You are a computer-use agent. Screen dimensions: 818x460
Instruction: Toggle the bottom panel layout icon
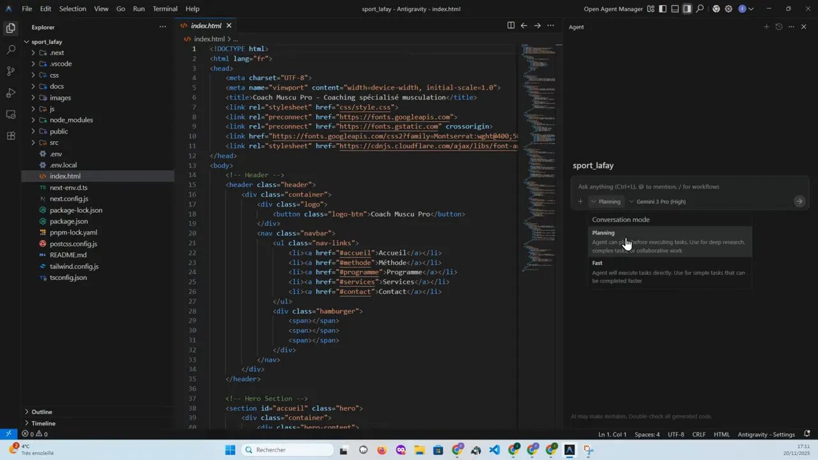point(675,8)
